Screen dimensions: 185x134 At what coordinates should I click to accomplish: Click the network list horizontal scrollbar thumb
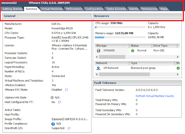click(125, 74)
